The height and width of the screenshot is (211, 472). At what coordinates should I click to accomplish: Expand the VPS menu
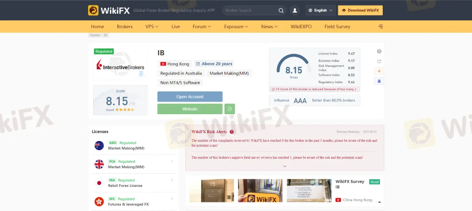(152, 27)
